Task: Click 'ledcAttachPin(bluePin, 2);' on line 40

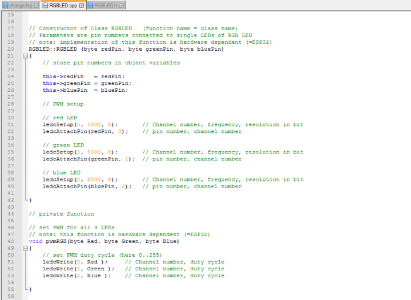Action: click(87, 187)
